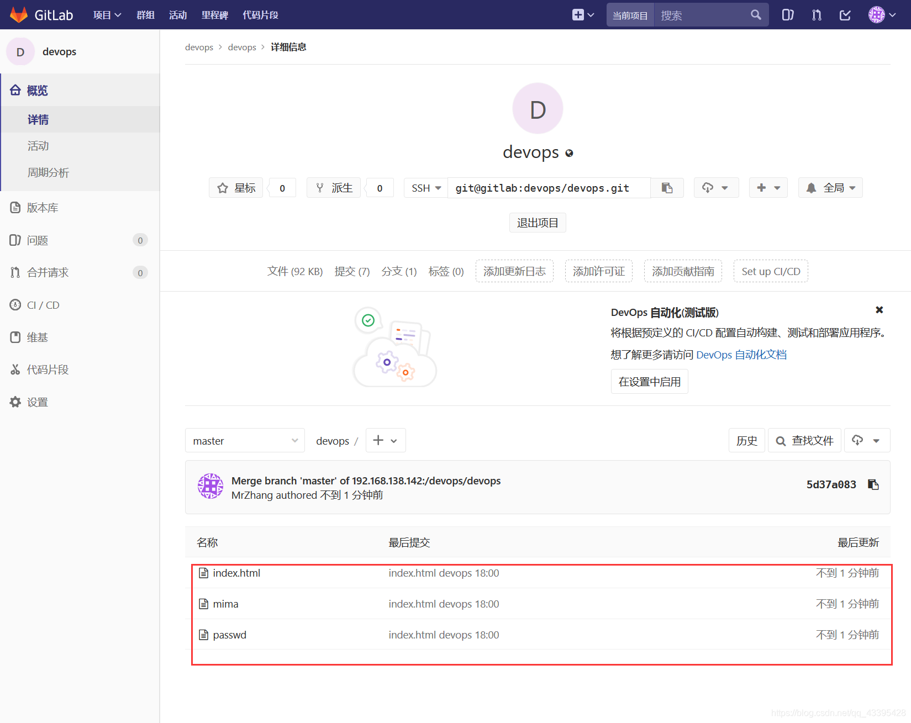Star the devops project
Screen dimensions: 911x723
point(236,188)
